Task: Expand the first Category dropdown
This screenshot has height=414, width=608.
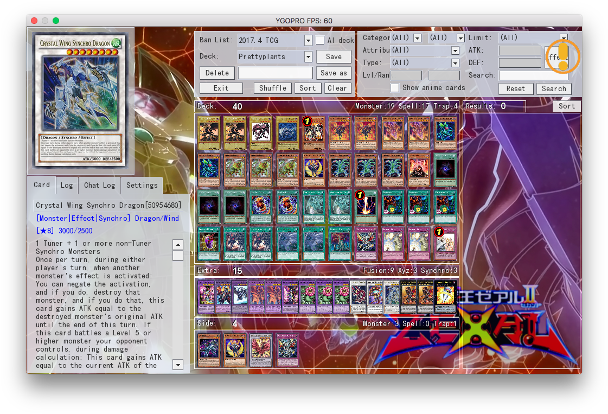Action: (406, 37)
